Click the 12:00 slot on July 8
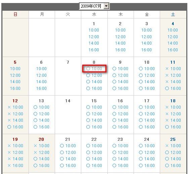The width and height of the screenshot is (189, 174). click(x=94, y=75)
